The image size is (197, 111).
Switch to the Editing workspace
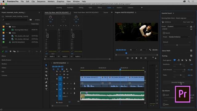coord(81,7)
